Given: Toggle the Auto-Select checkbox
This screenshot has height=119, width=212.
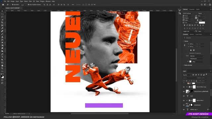Looking at the screenshot, I should pos(13,5).
